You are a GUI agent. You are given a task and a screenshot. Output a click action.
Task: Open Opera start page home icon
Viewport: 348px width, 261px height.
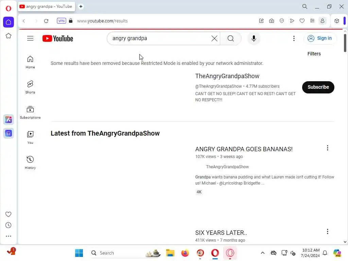coord(8,22)
